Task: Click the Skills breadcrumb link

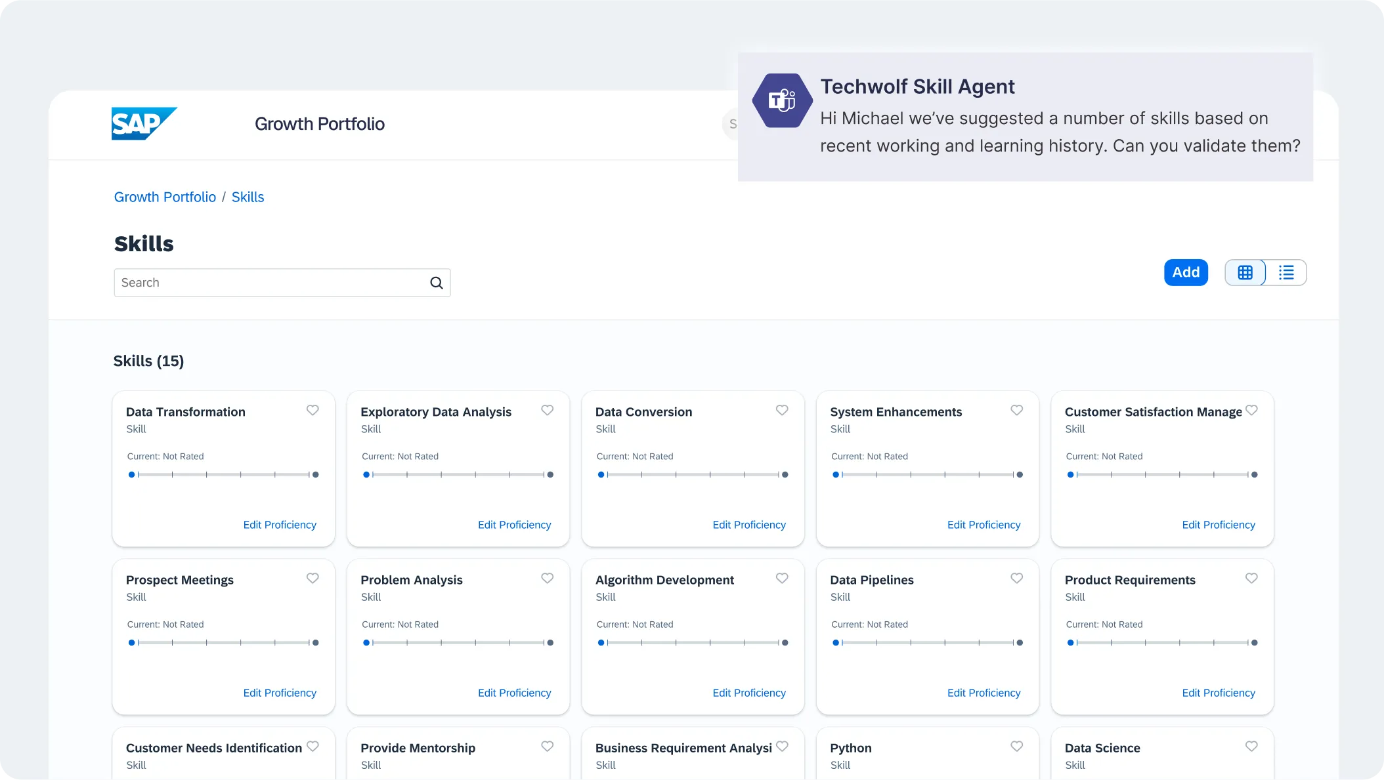Action: 248,197
